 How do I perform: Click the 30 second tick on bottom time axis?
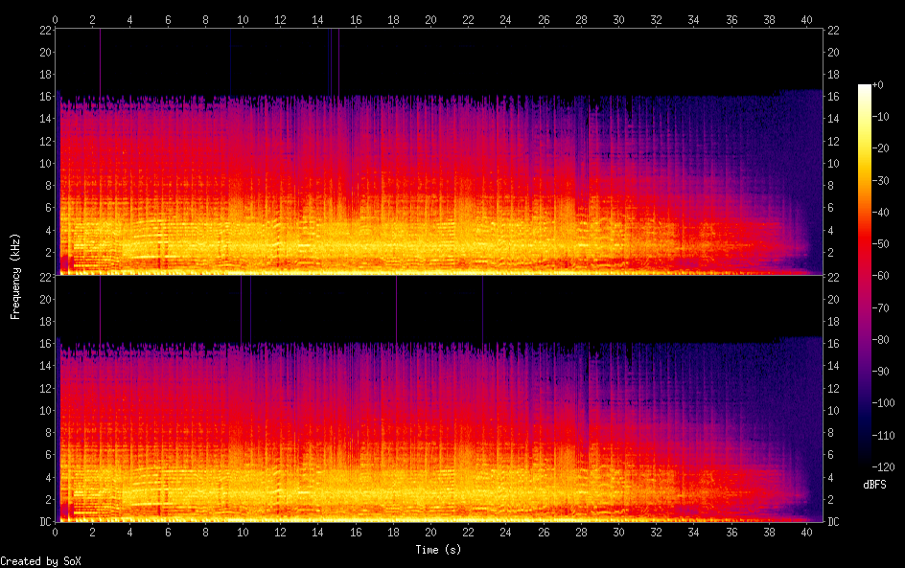pyautogui.click(x=618, y=532)
